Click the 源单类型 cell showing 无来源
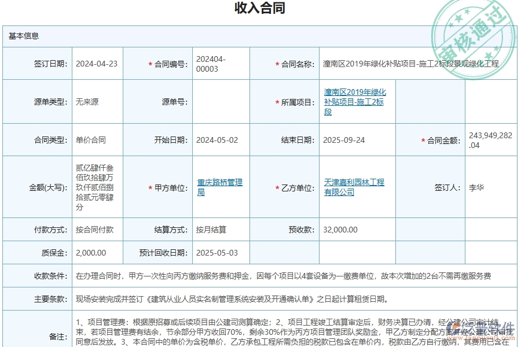This screenshot has height=347, width=521. (87, 101)
